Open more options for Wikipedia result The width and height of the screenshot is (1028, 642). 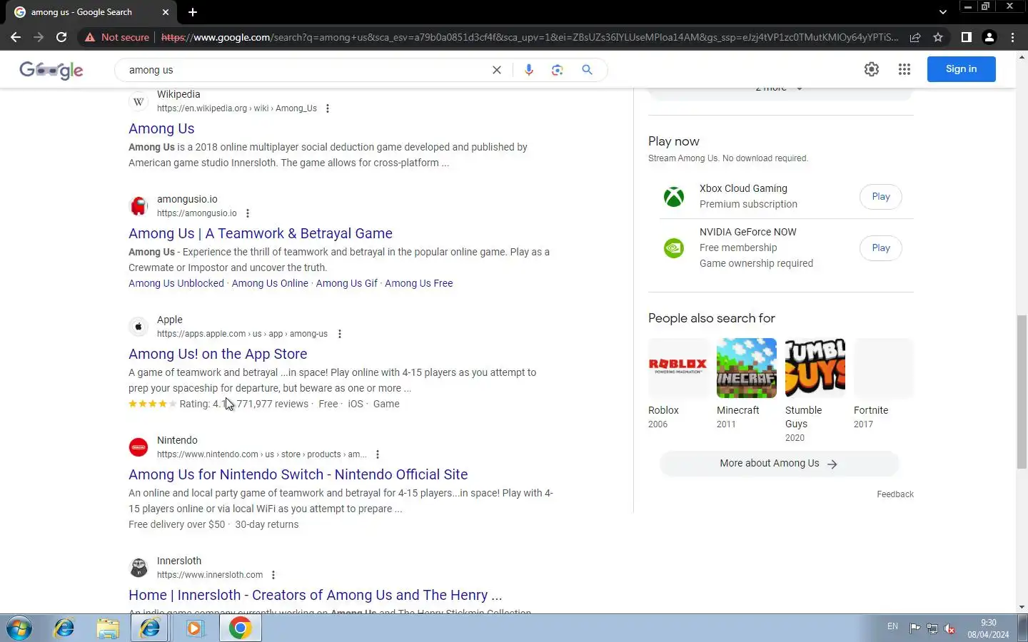pyautogui.click(x=328, y=108)
